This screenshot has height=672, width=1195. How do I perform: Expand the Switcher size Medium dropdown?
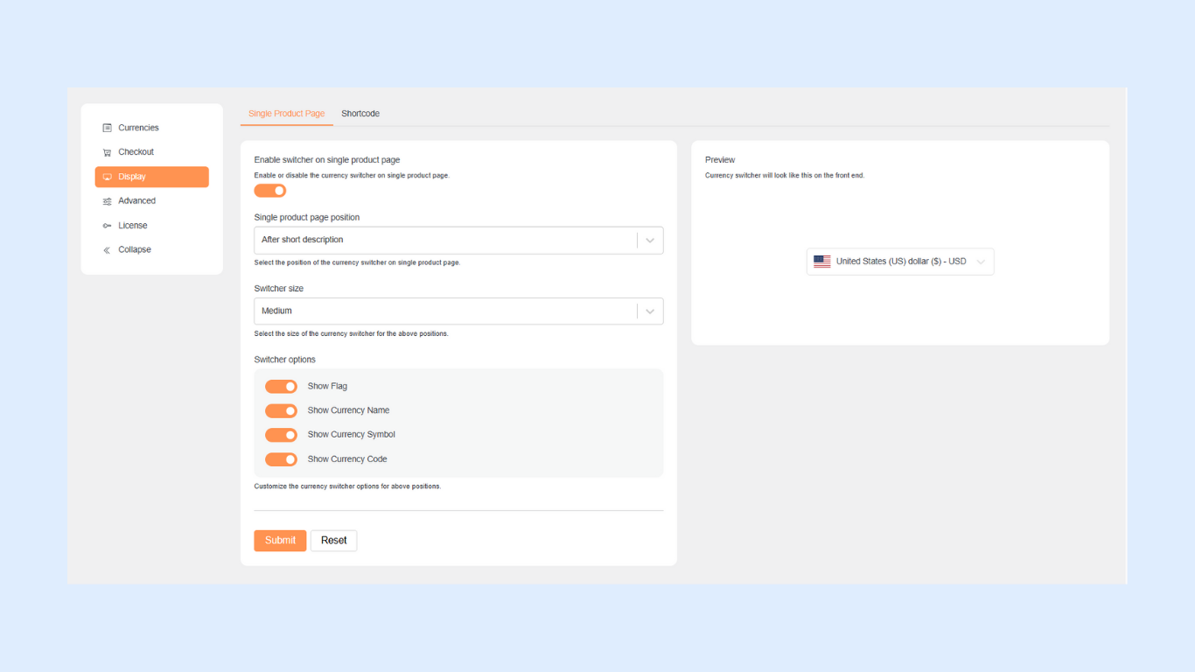(458, 311)
